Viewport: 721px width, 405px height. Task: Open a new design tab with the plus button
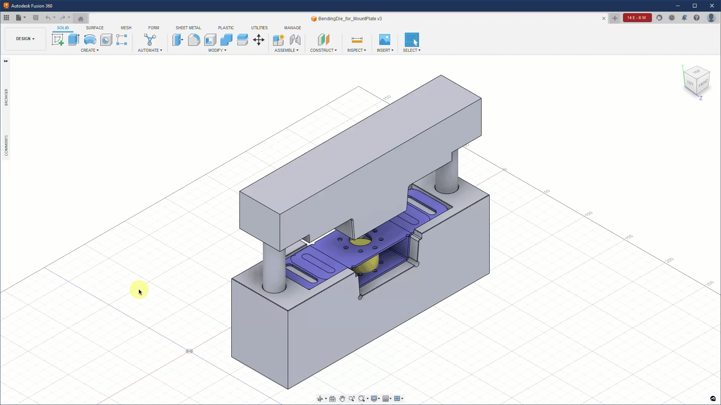click(615, 18)
